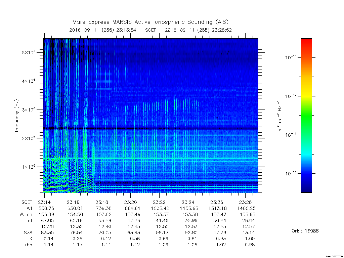Viewport: 344px width, 258px height.
Task: Click the plot title 'Mars Express MARSIS Active Ionospheric Sounding (AIS)'
Action: pyautogui.click(x=150, y=22)
